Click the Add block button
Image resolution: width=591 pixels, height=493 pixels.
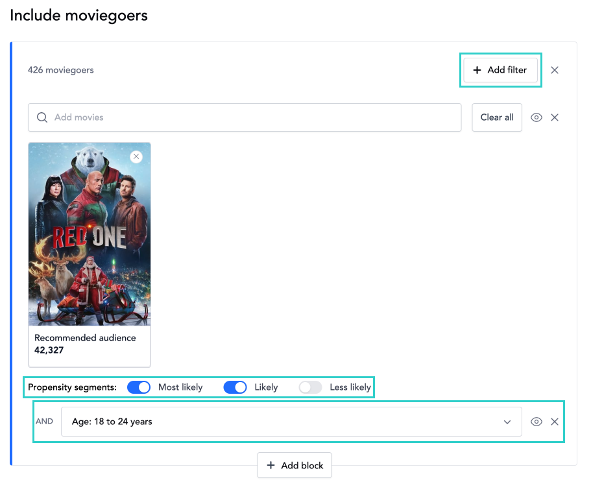point(295,466)
